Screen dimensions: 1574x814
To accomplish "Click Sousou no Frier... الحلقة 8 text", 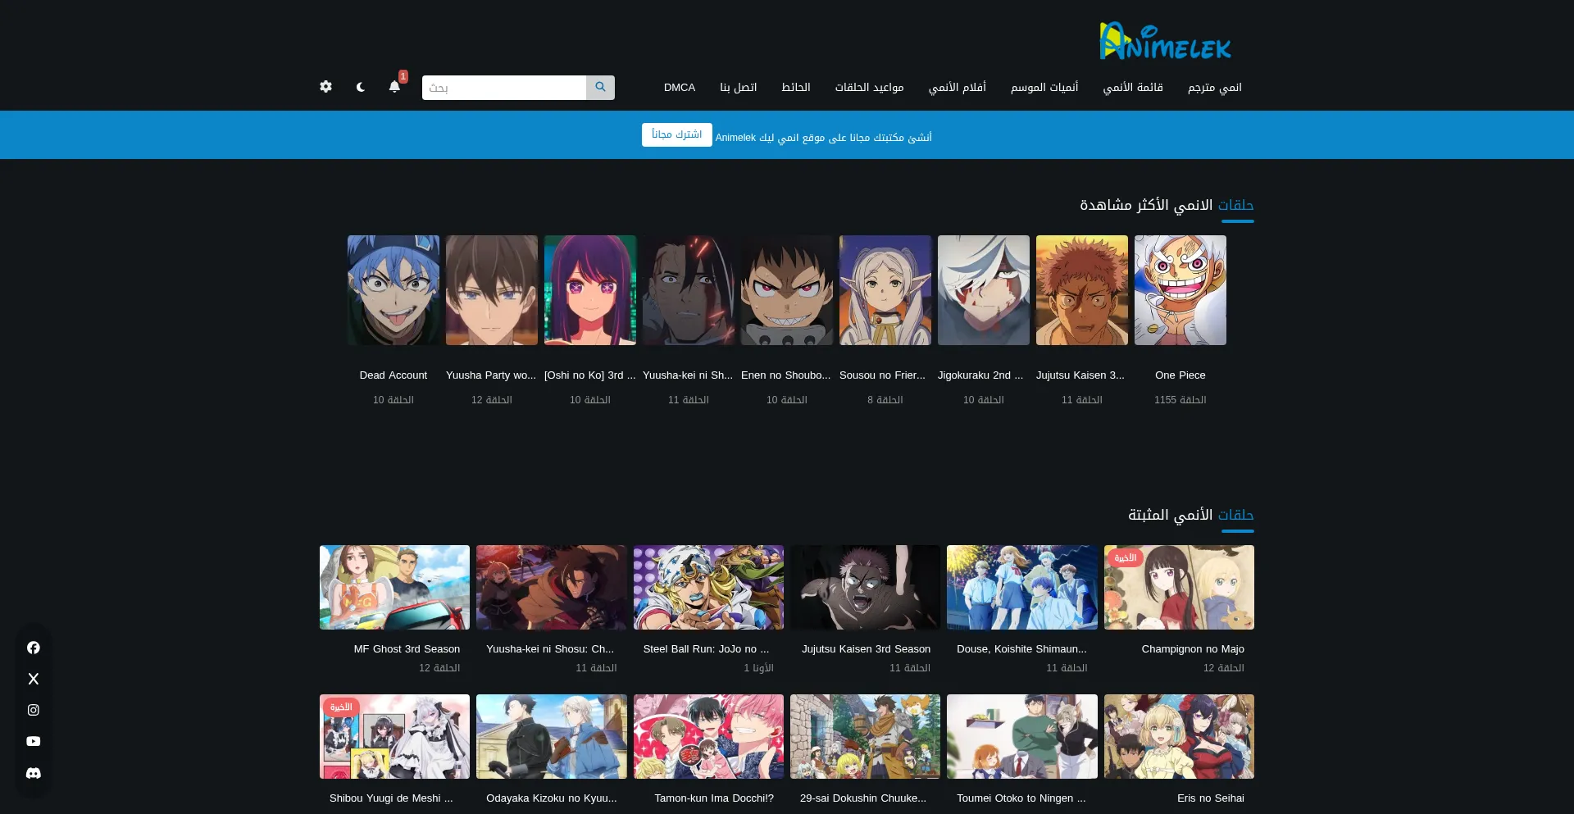I will click(885, 400).
